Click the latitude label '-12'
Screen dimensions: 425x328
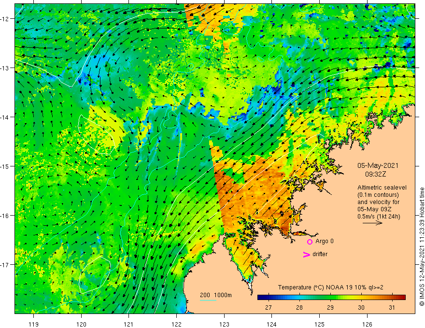pyautogui.click(x=5, y=19)
